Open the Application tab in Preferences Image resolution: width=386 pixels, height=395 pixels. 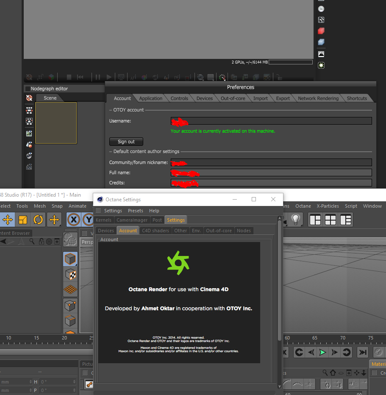[150, 98]
